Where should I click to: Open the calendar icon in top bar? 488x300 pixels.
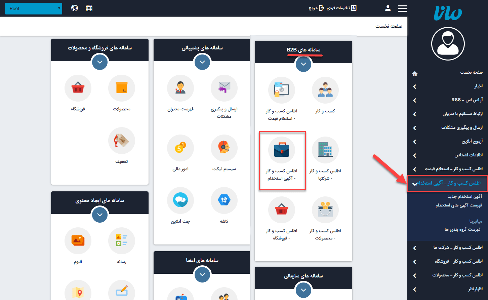coord(89,8)
